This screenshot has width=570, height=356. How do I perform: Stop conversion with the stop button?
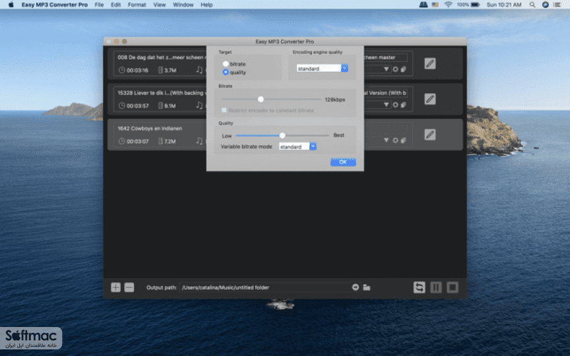[x=453, y=287]
